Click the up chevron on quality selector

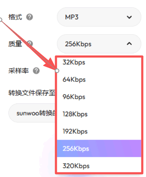(x=129, y=44)
